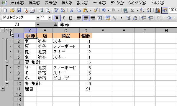
Task: Show outline level 2 button
Action: [7, 30]
